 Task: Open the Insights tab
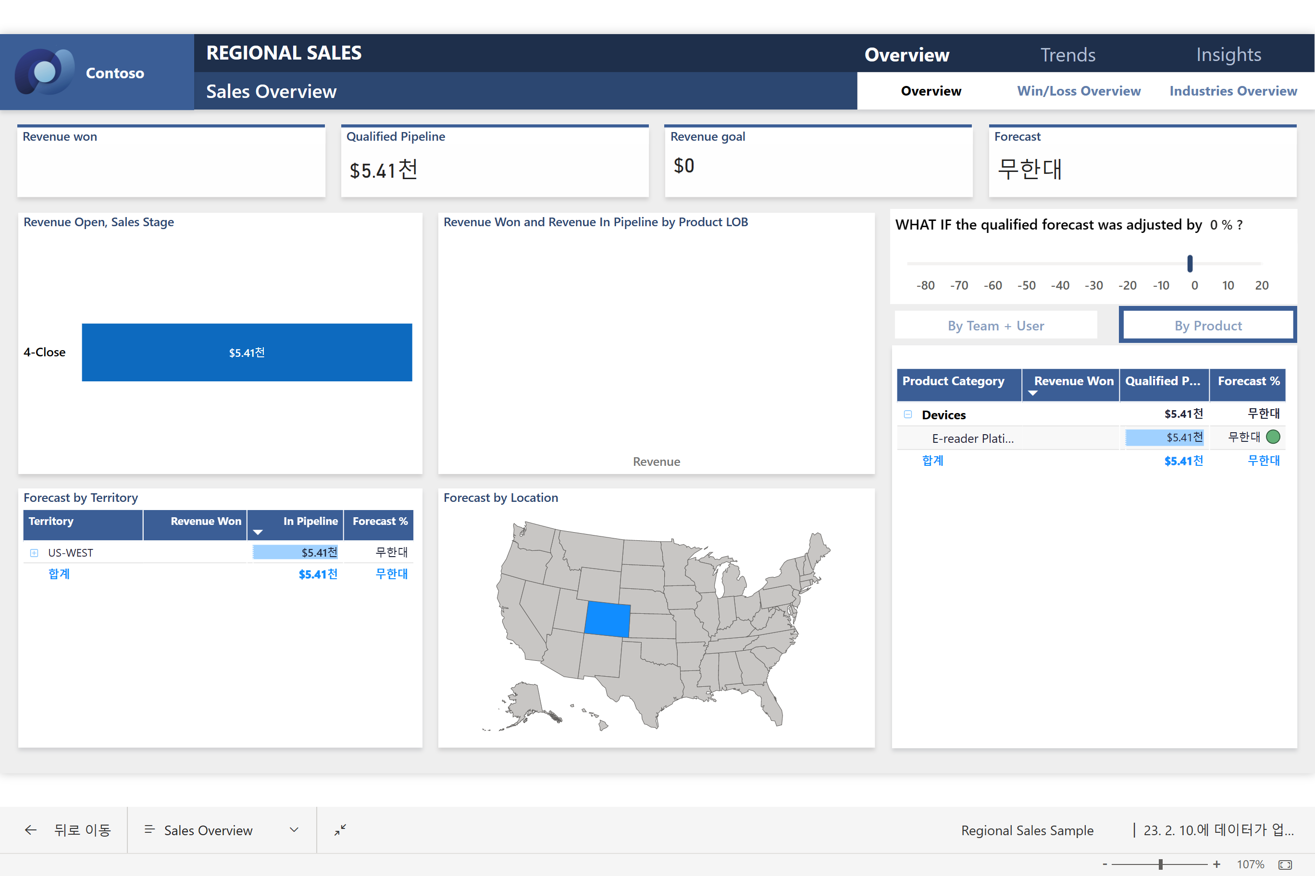pos(1228,54)
